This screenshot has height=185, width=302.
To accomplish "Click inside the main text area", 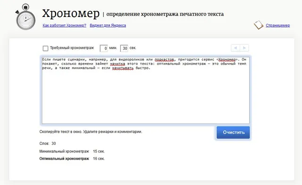I will tap(146, 90).
